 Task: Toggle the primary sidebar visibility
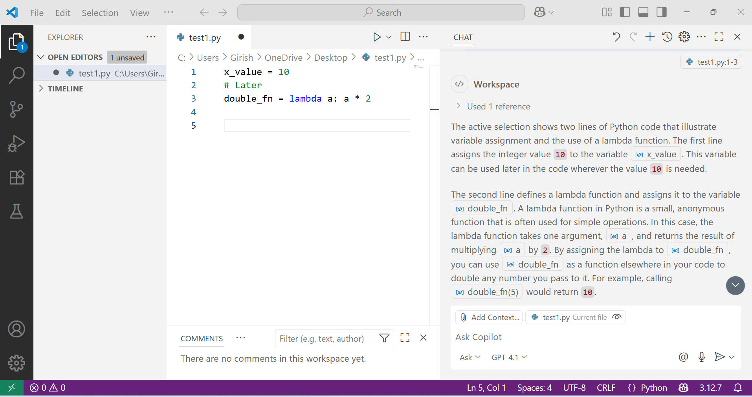(625, 12)
